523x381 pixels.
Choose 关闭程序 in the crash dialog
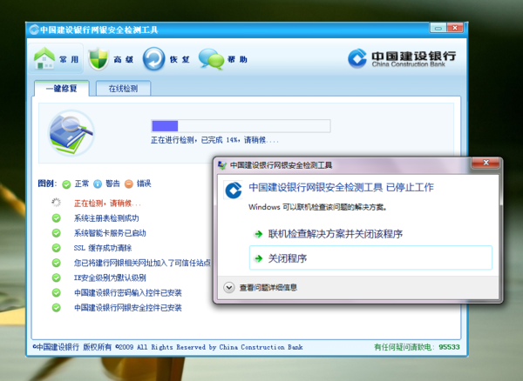point(370,257)
